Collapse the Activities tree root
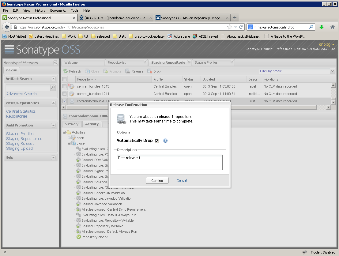Image resolution: width=339 pixels, height=256 pixels. (64, 132)
